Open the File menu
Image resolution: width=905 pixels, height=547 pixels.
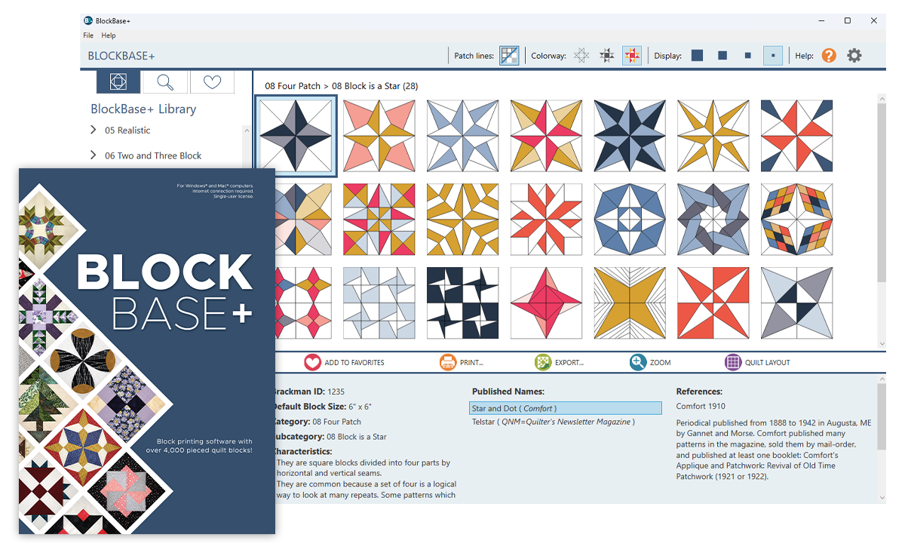pos(88,35)
